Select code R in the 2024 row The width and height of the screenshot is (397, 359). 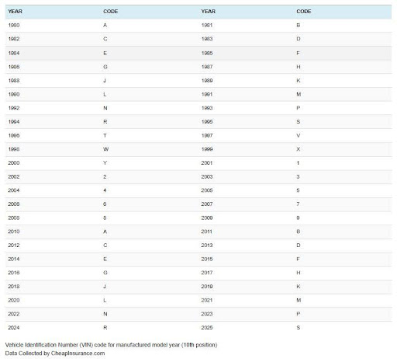point(105,328)
